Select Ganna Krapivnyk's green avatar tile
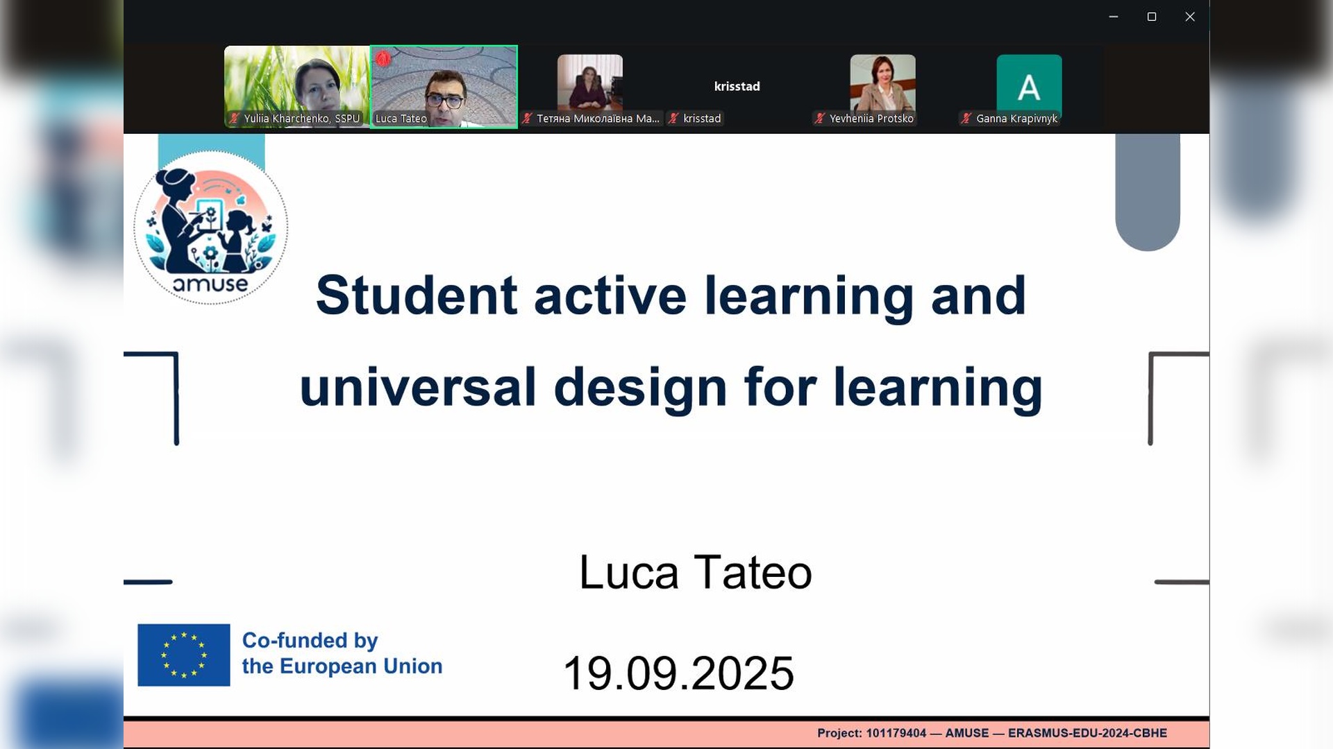Image resolution: width=1333 pixels, height=749 pixels. [x=1029, y=86]
